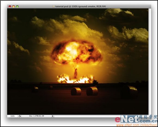The image size is (158, 127).
Task: Click the vertical scrollbar of the document window
Action: [150, 61]
